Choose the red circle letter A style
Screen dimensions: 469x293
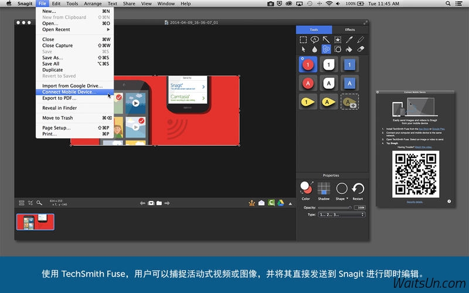[308, 83]
